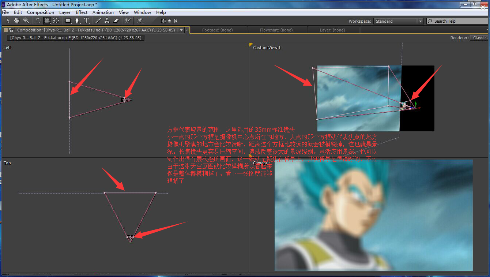This screenshot has height=277, width=490.
Task: Open the Window menu
Action: 142,12
